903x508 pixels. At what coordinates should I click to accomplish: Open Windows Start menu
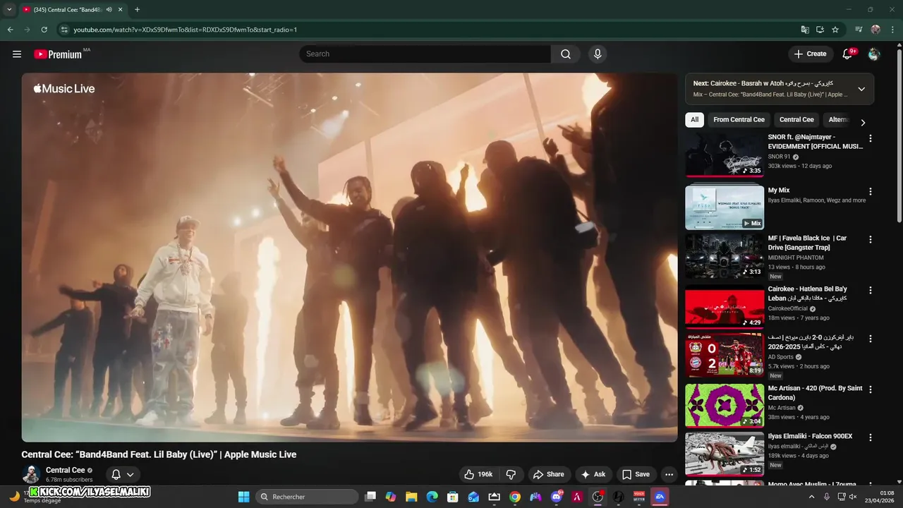tap(243, 497)
